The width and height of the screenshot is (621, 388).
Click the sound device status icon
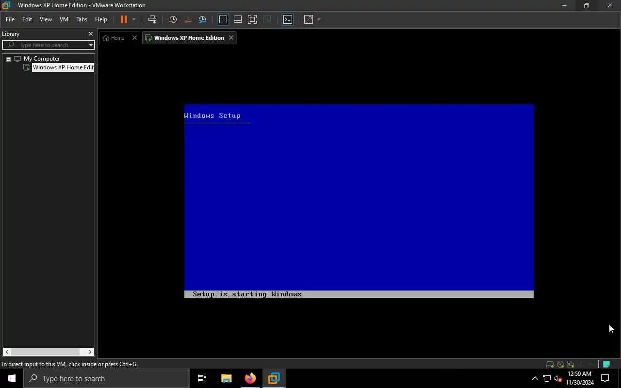click(x=581, y=364)
